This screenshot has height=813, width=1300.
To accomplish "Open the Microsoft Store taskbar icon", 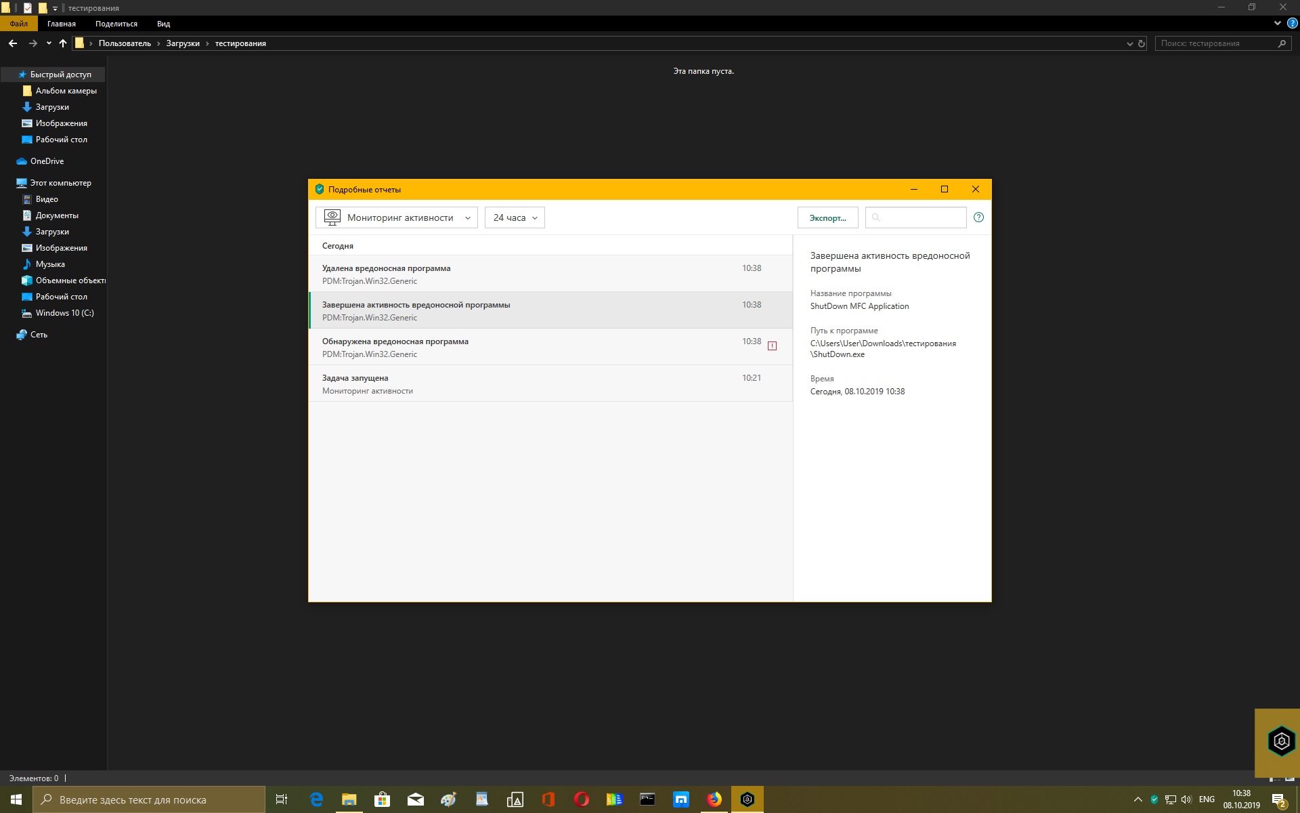I will click(382, 799).
